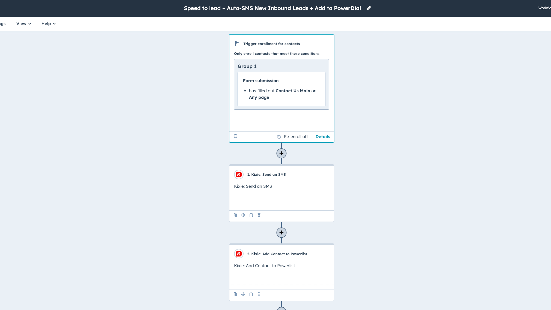Click the enrollment trigger flag icon
This screenshot has height=310, width=551.
point(237,43)
